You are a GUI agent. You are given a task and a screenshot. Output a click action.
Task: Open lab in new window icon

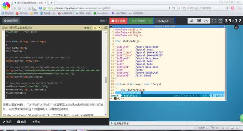coord(220,21)
